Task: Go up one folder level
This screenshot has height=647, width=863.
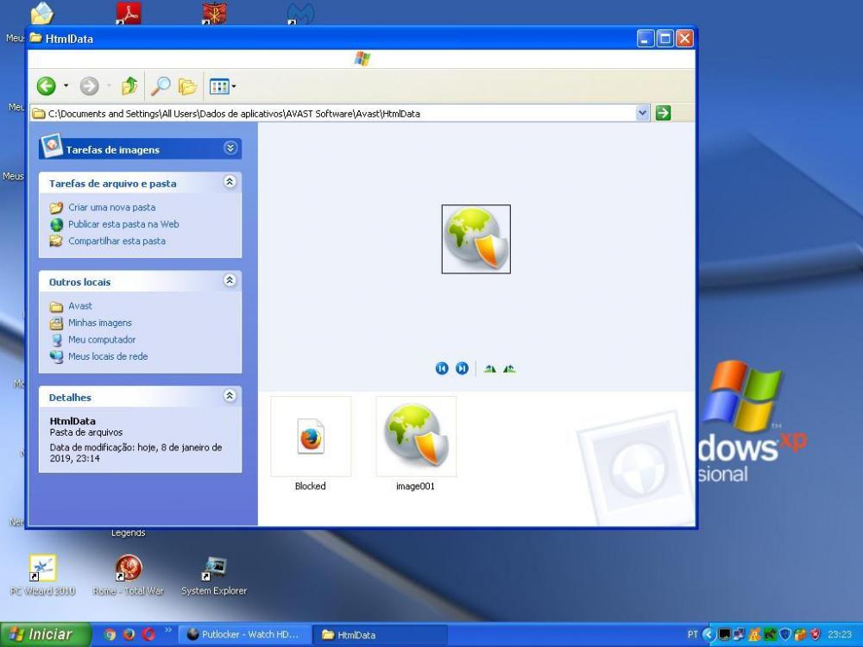Action: (x=129, y=86)
